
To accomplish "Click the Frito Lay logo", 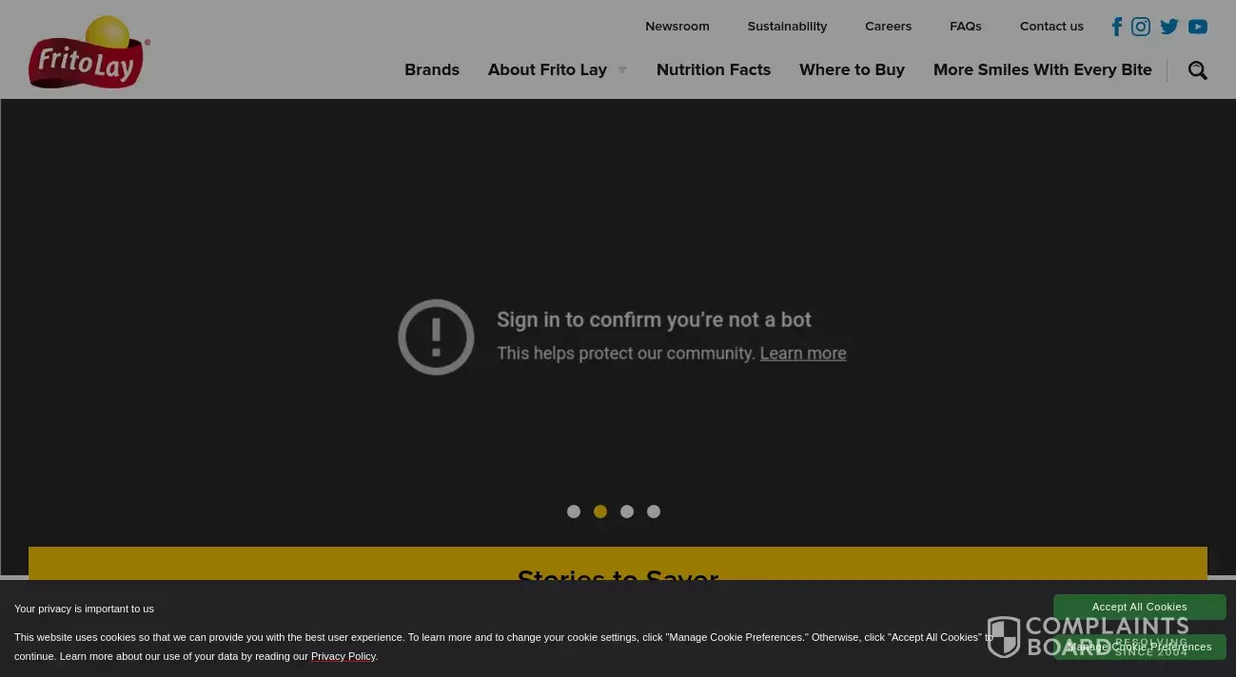I will point(88,54).
